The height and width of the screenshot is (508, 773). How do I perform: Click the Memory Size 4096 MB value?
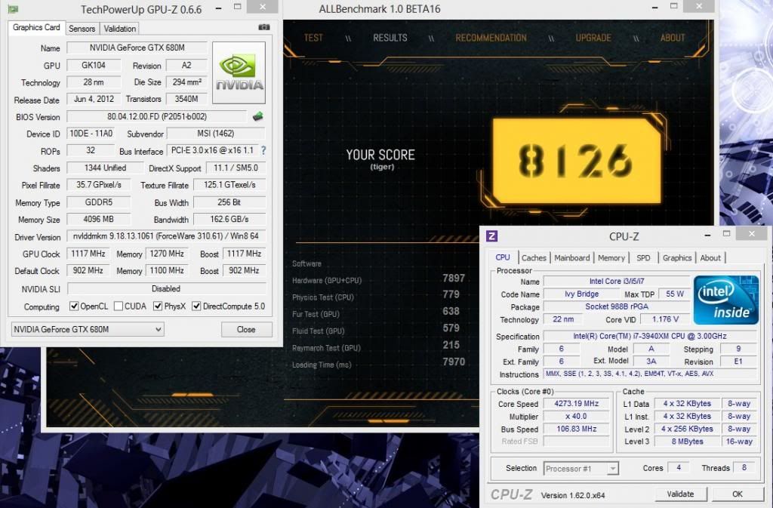pos(99,219)
